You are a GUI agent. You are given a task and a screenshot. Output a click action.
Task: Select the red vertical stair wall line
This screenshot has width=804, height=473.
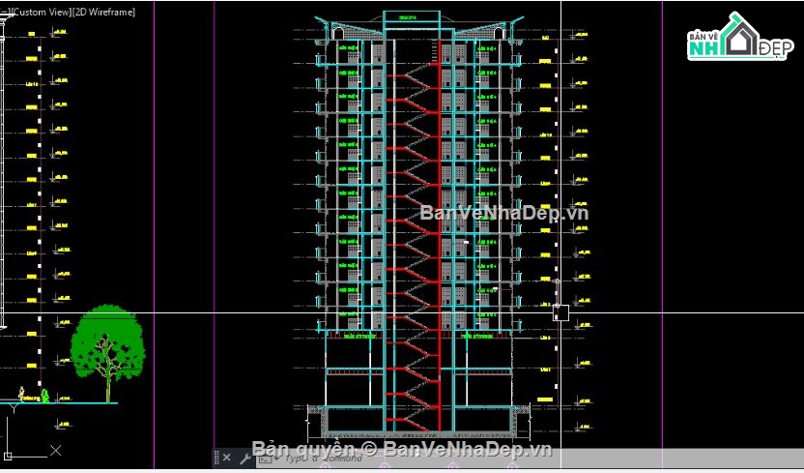pyautogui.click(x=441, y=242)
